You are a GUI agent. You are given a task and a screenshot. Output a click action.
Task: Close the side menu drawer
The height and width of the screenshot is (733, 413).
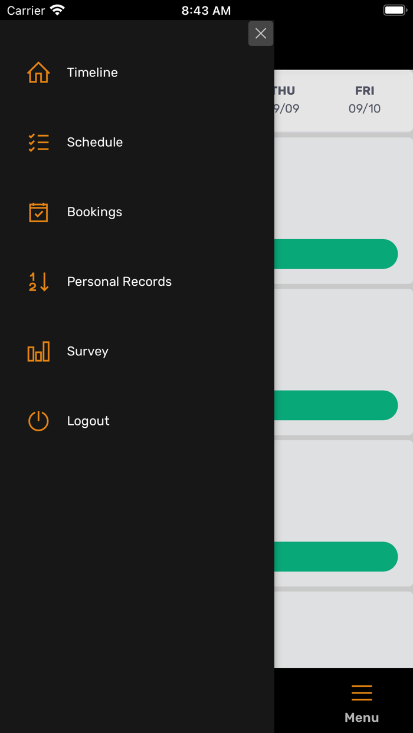pos(261,34)
